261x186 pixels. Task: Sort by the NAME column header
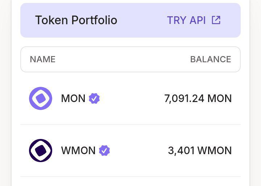click(x=43, y=59)
